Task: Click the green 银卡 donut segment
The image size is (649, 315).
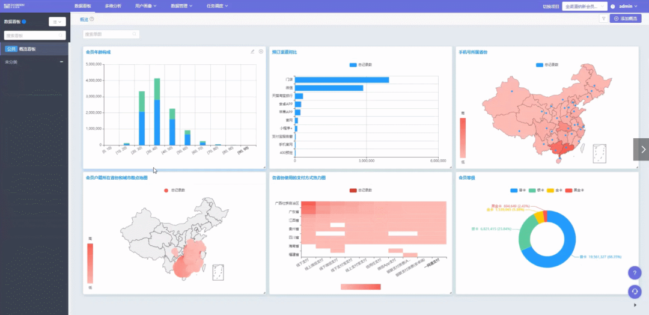Action: click(526, 232)
